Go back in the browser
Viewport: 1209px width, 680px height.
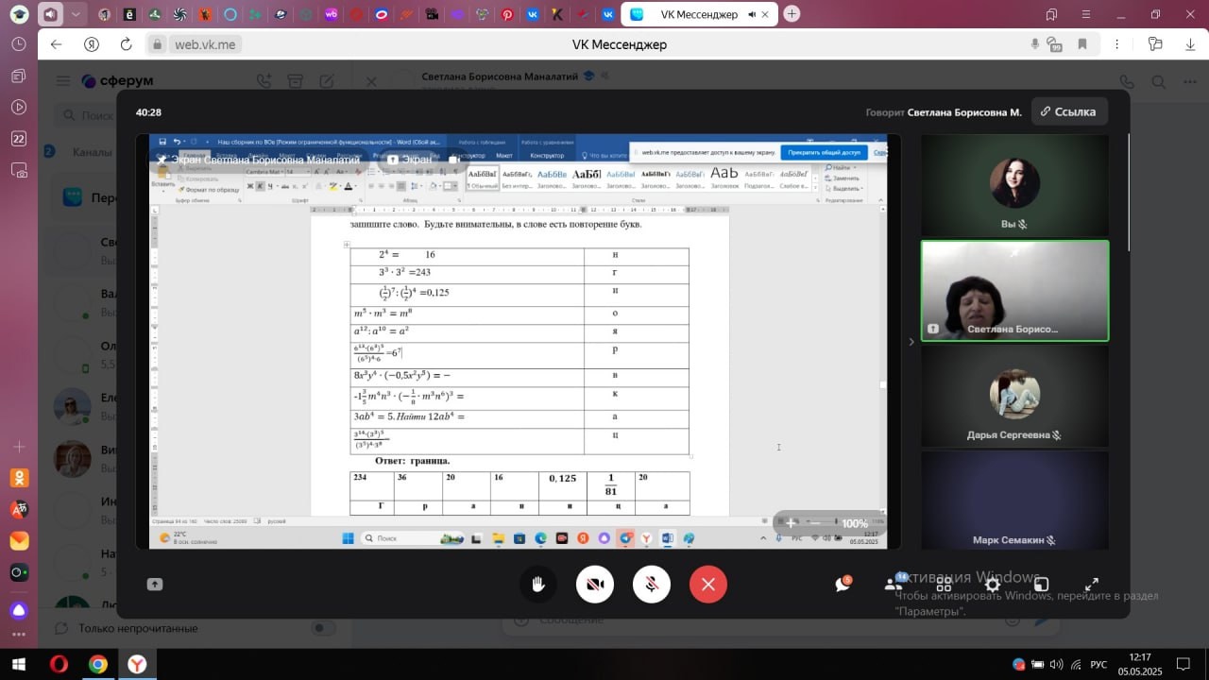(x=56, y=44)
